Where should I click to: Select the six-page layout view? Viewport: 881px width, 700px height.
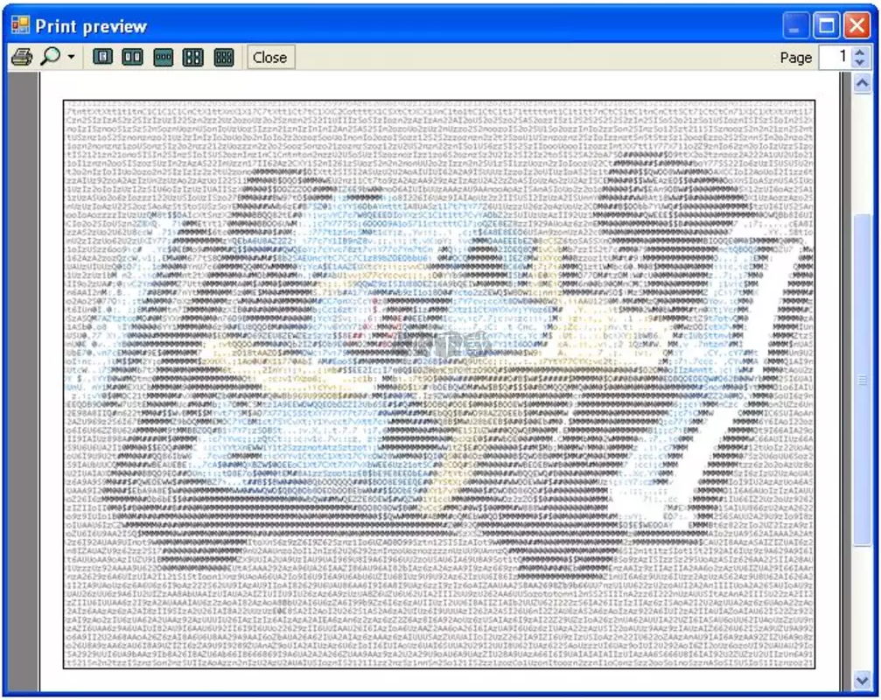pyautogui.click(x=224, y=57)
